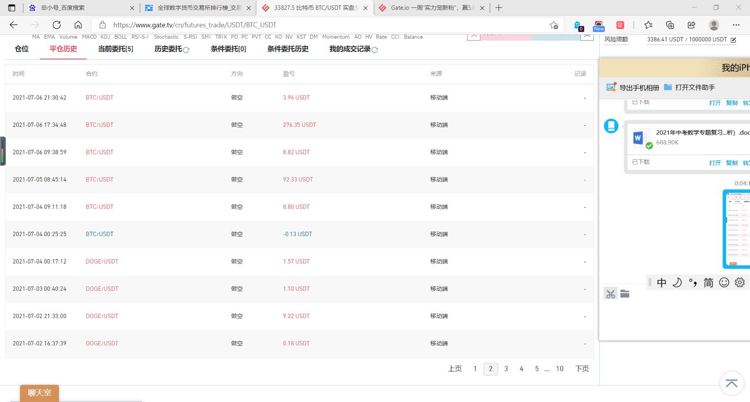The image size is (750, 402).
Task: Go to next page 下页
Action: pos(582,369)
